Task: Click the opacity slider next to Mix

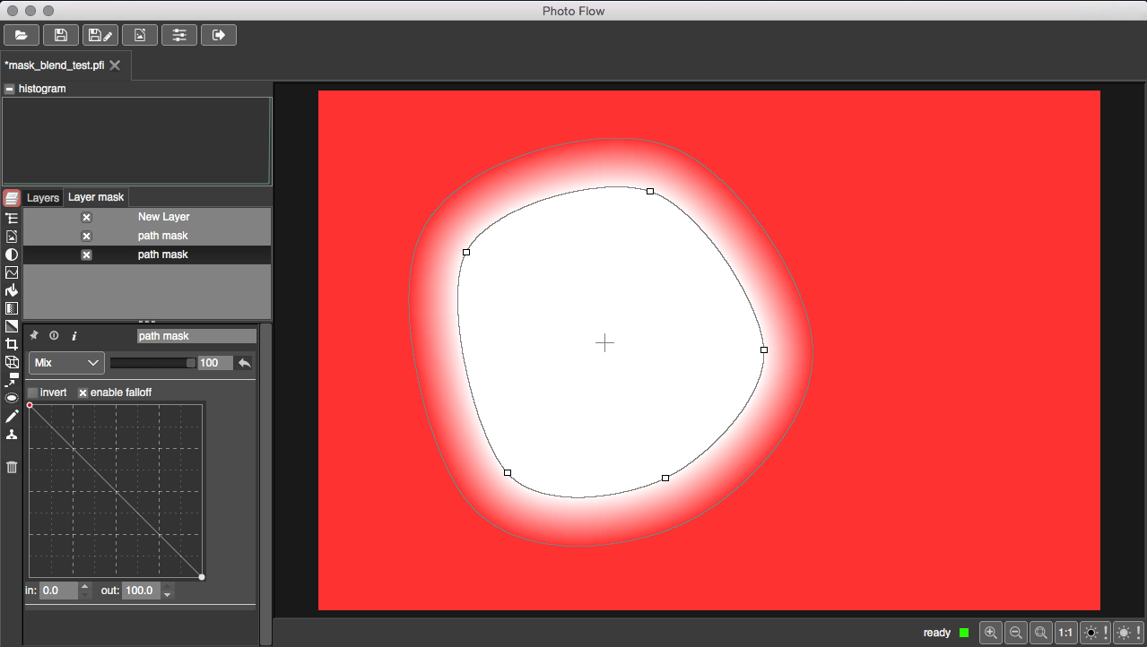Action: click(152, 363)
